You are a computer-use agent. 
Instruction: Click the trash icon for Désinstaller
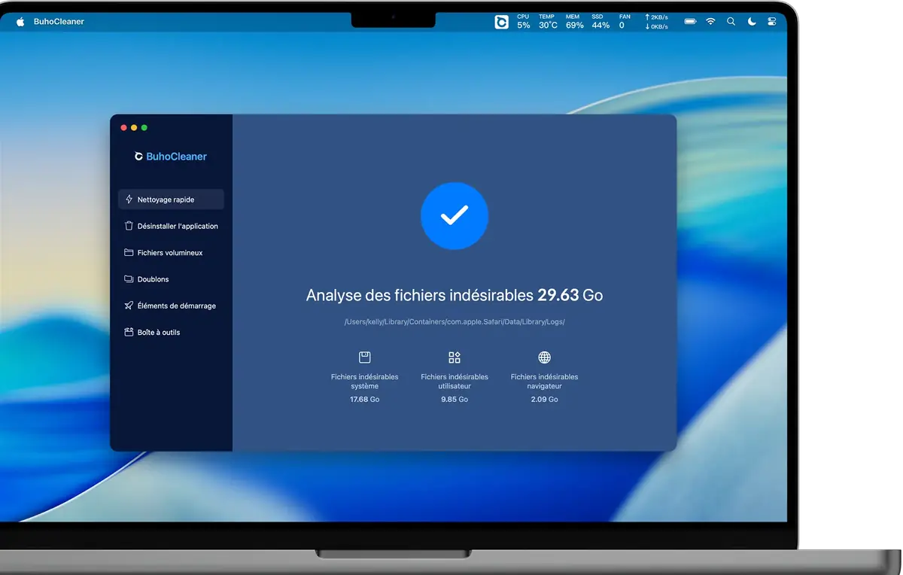[129, 226]
